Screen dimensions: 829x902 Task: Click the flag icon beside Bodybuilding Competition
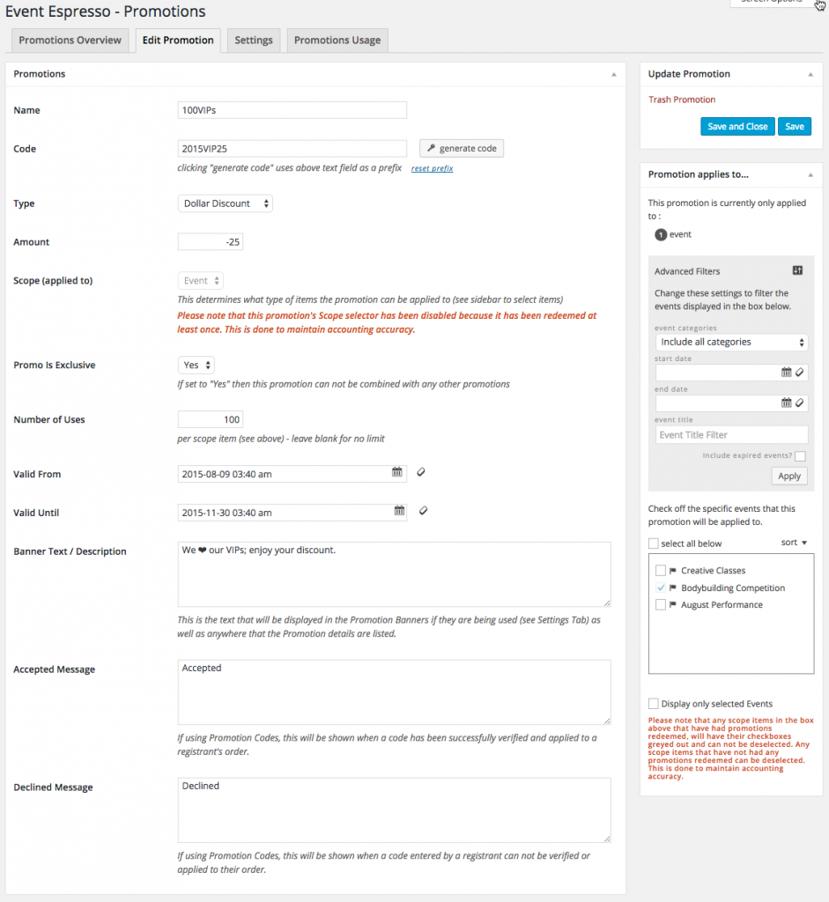(672, 588)
